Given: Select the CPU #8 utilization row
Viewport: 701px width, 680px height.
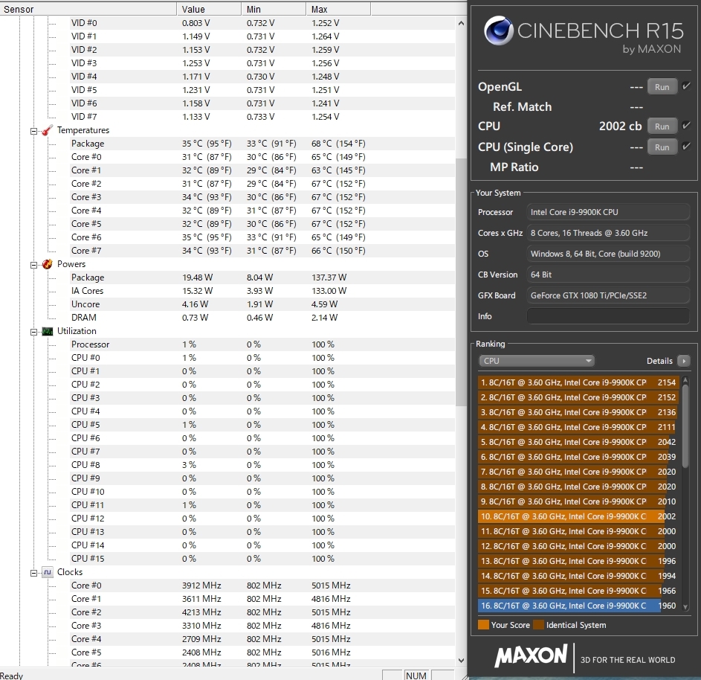Looking at the screenshot, I should (x=262, y=465).
